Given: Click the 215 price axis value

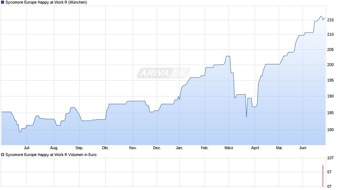Looking at the screenshot, I should [330, 20].
